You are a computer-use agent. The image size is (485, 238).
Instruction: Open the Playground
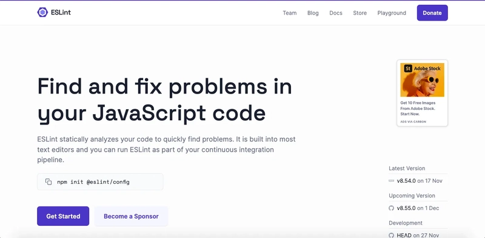tap(392, 13)
